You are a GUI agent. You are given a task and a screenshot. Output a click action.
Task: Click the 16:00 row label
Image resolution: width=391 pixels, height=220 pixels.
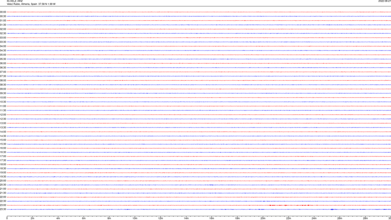point(3,148)
